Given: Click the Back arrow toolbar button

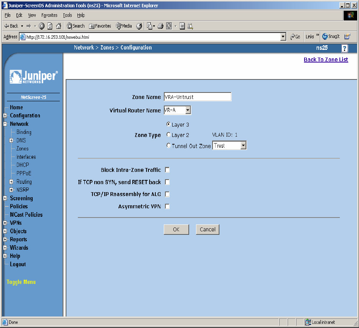Looking at the screenshot, I should coord(11,26).
